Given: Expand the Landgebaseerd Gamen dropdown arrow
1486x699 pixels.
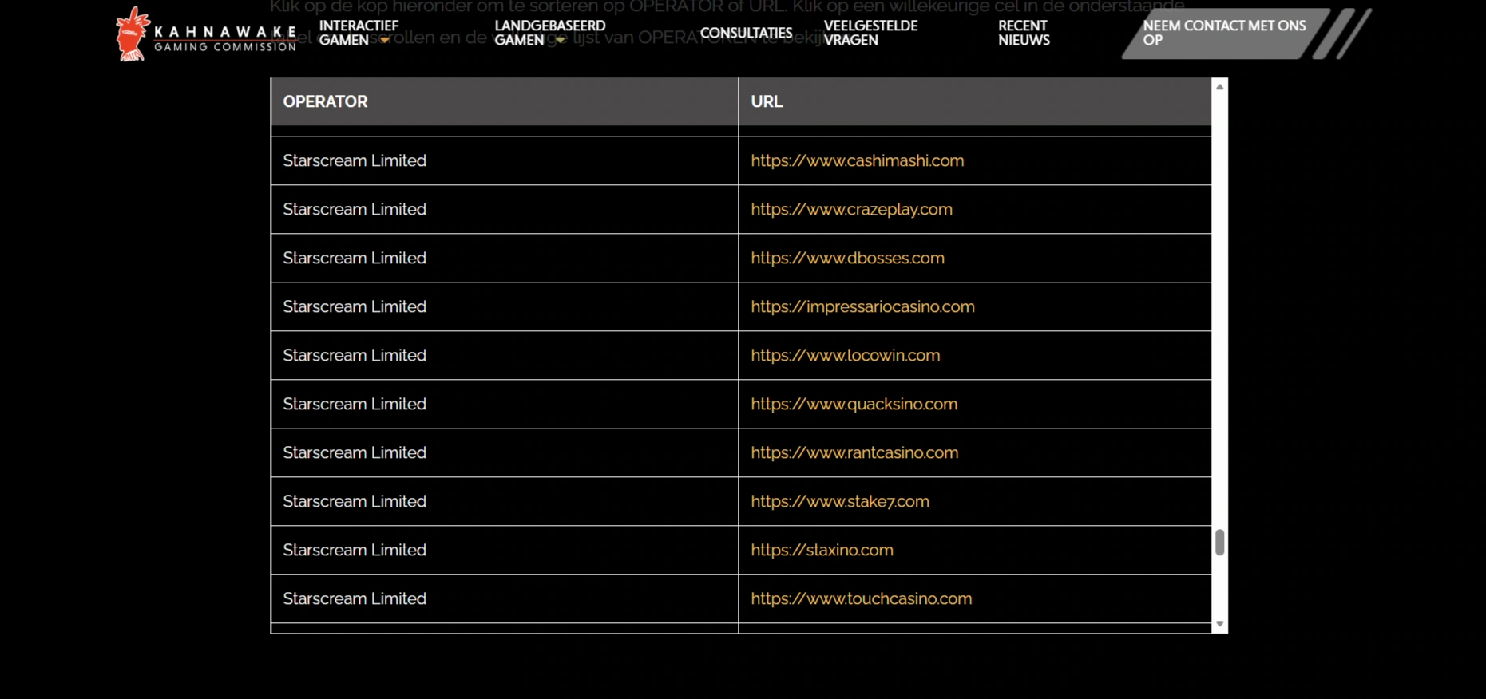Looking at the screenshot, I should point(561,40).
